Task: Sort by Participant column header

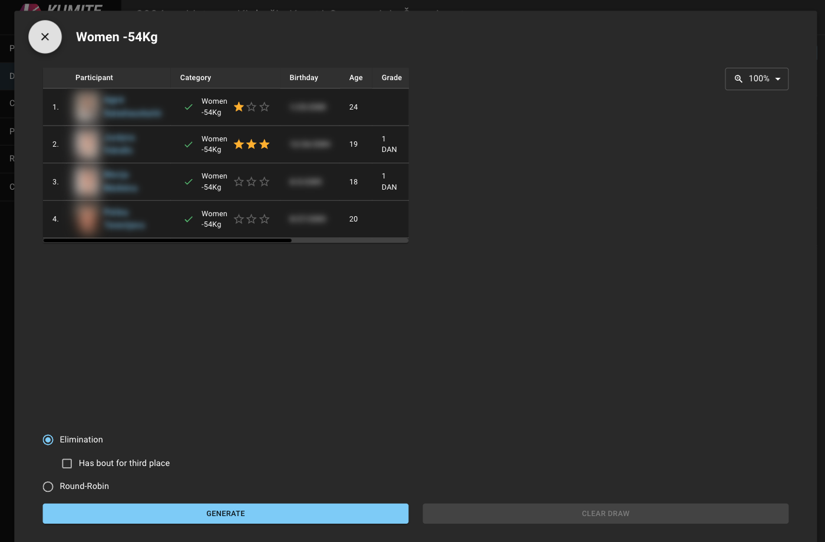Action: click(x=94, y=78)
